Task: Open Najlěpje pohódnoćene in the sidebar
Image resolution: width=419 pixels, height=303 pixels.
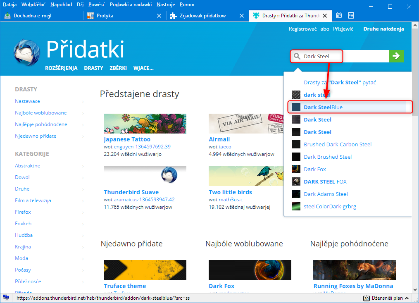Action: pyautogui.click(x=41, y=124)
